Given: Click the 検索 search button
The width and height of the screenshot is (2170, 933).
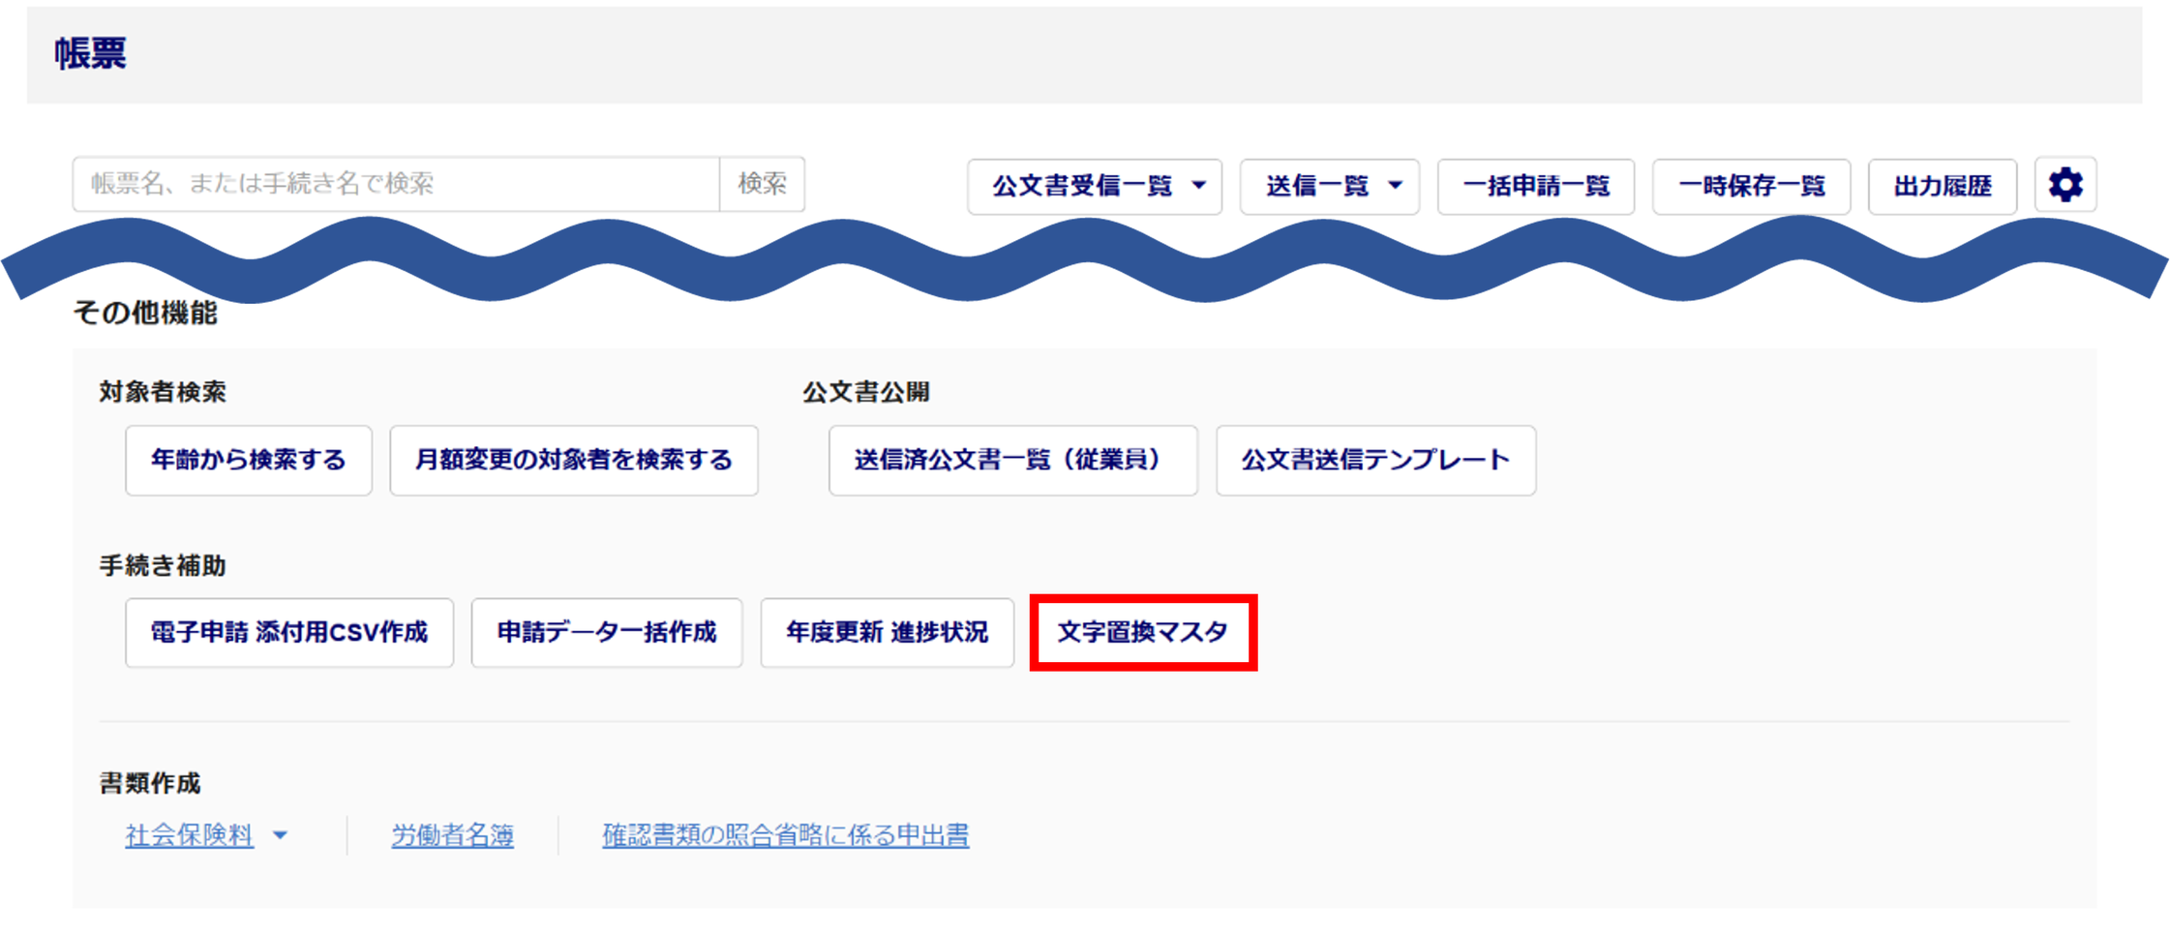Looking at the screenshot, I should (763, 184).
